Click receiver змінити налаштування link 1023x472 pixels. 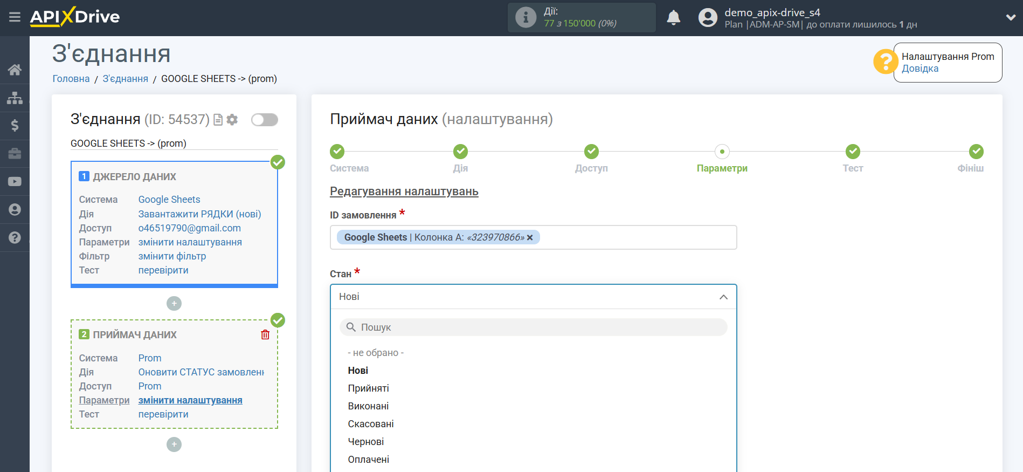190,400
